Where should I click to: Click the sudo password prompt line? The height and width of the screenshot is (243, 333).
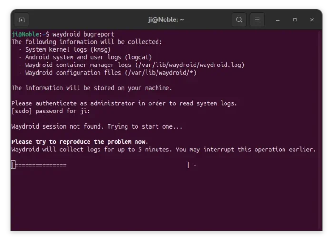[50, 111]
